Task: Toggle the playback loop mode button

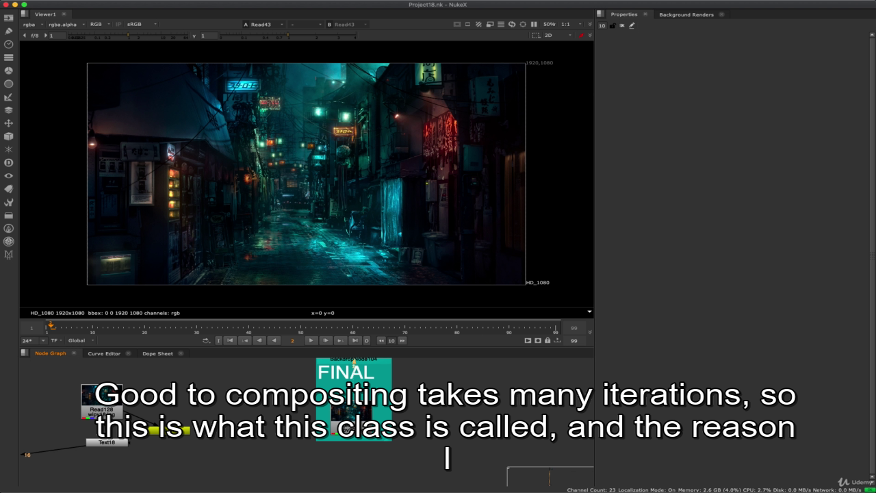Action: coord(206,340)
